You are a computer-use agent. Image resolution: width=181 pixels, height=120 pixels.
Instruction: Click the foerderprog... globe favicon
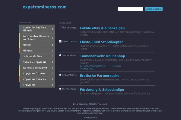(x=60, y=89)
